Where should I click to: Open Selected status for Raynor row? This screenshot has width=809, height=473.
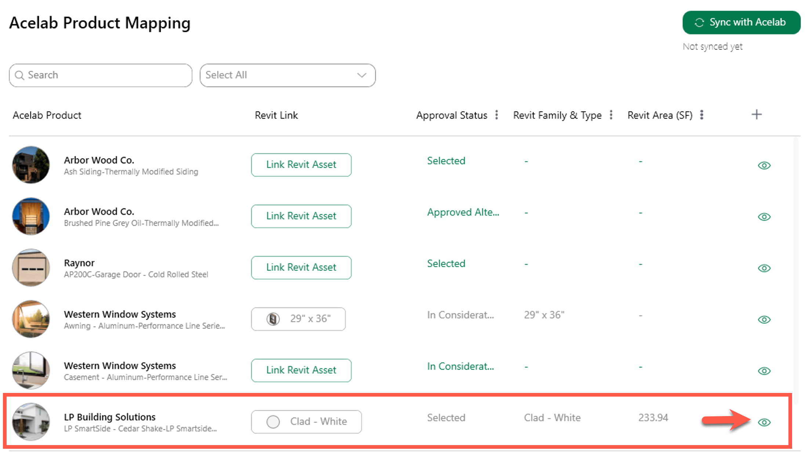(x=446, y=264)
